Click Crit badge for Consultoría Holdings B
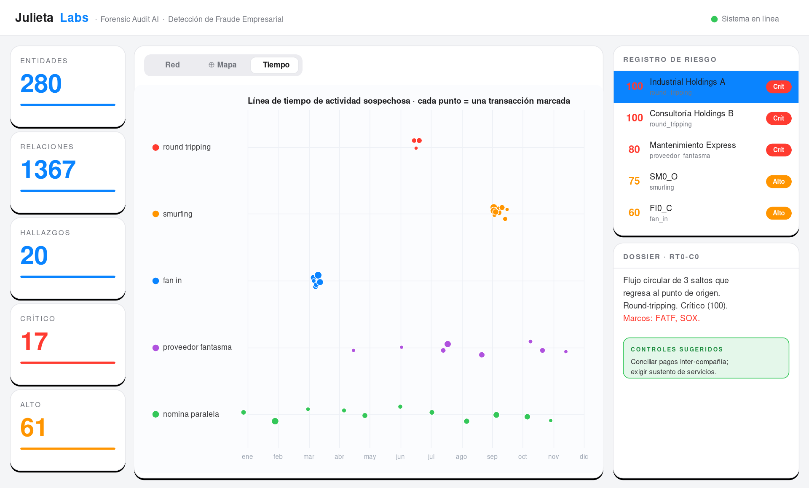The width and height of the screenshot is (809, 488). tap(778, 118)
